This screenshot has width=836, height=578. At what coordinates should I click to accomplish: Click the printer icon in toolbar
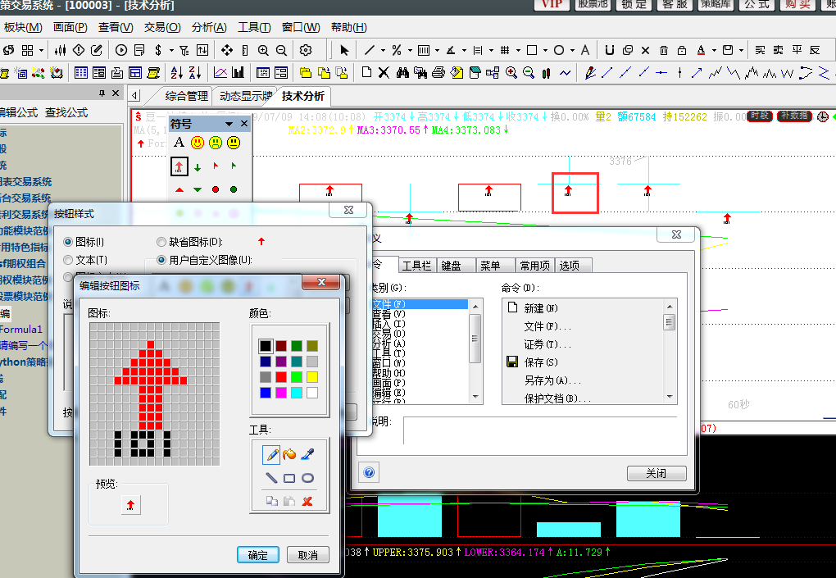coord(438,72)
